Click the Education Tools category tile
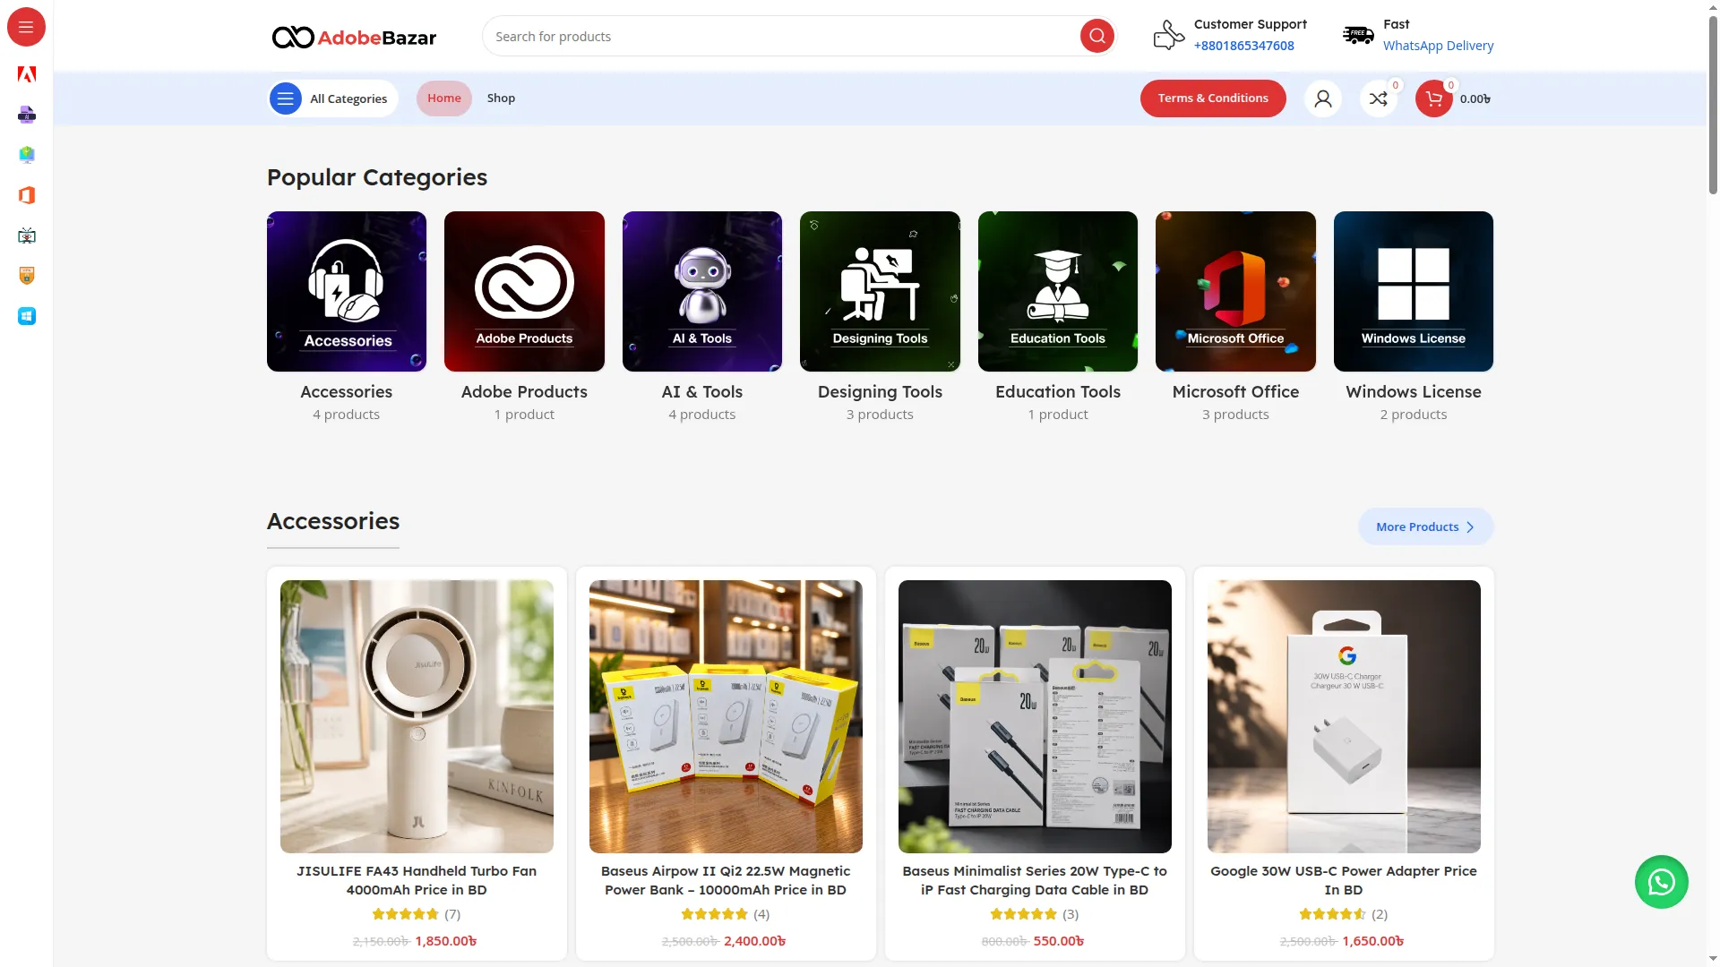1720x967 pixels. (x=1058, y=291)
